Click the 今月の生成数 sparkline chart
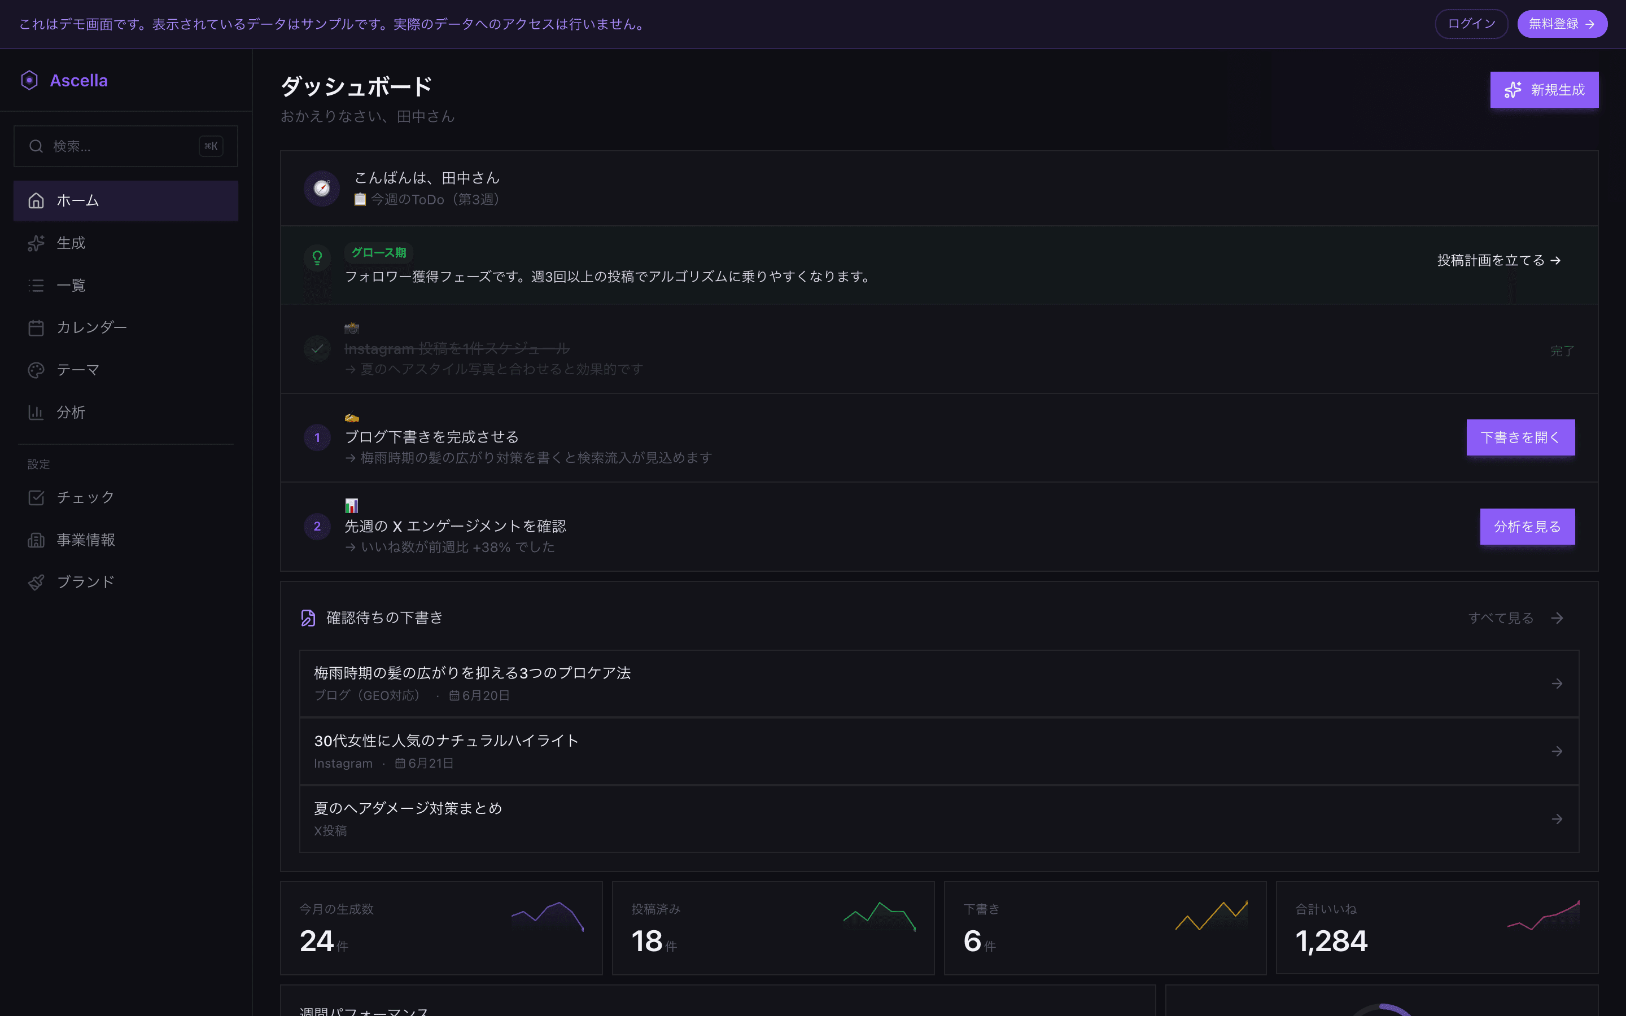Screen dimensions: 1626x1016 (x=548, y=917)
